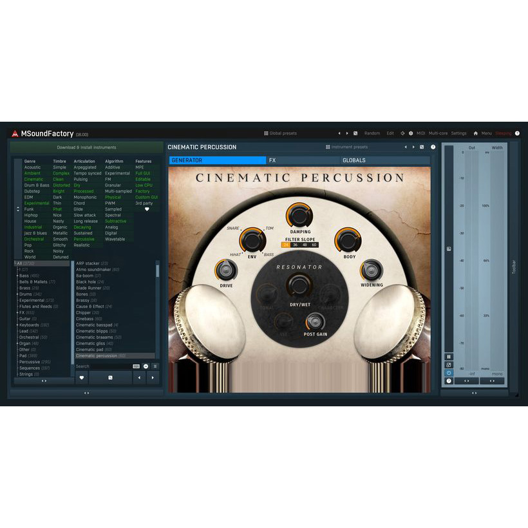This screenshot has height=528, width=528.
Task: Open help question mark in top bar
Action: [x=517, y=133]
